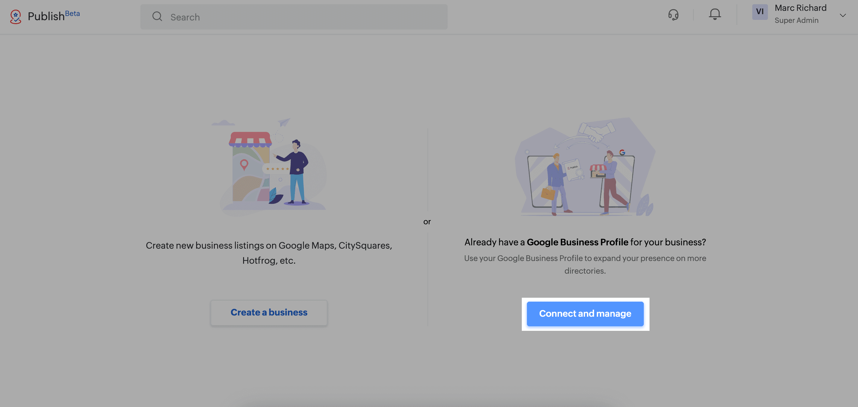The width and height of the screenshot is (858, 407).
Task: Click the Publish logo icon
Action: tap(16, 17)
